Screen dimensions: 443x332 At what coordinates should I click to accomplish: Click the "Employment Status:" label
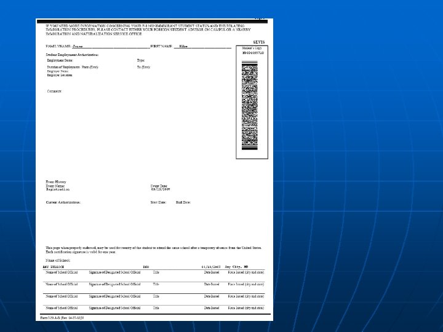(60, 60)
